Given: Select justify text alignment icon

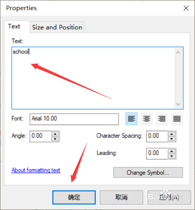Looking at the screenshot, I should [177, 119].
